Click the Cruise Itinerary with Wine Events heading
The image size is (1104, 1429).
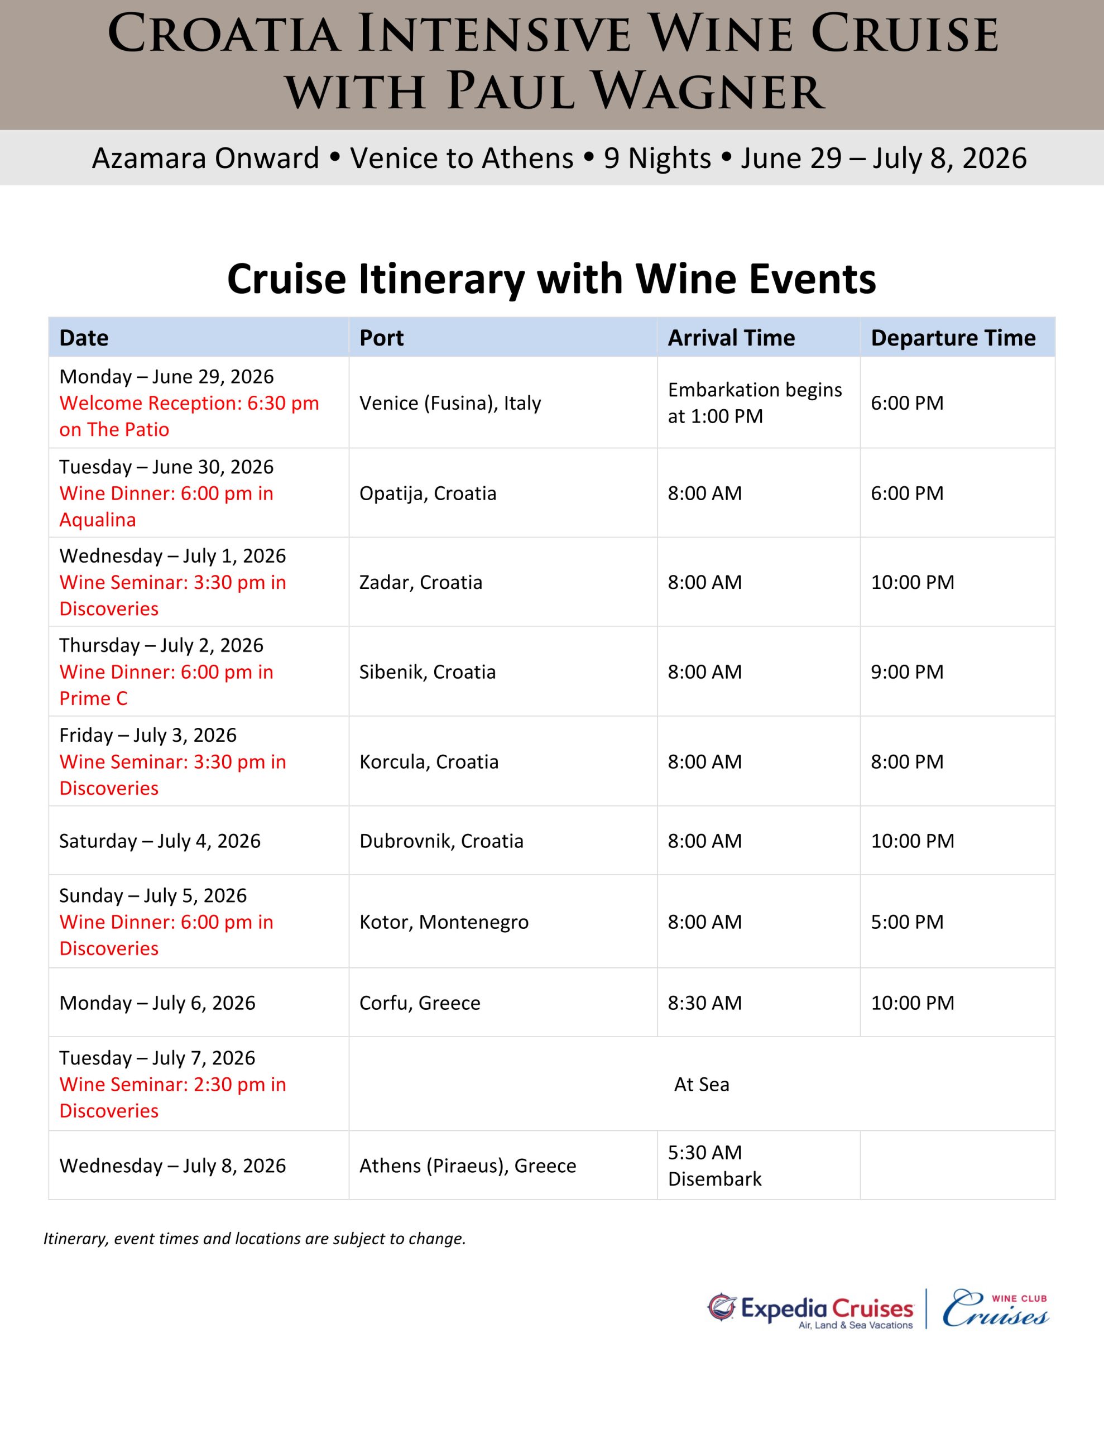coord(551,280)
